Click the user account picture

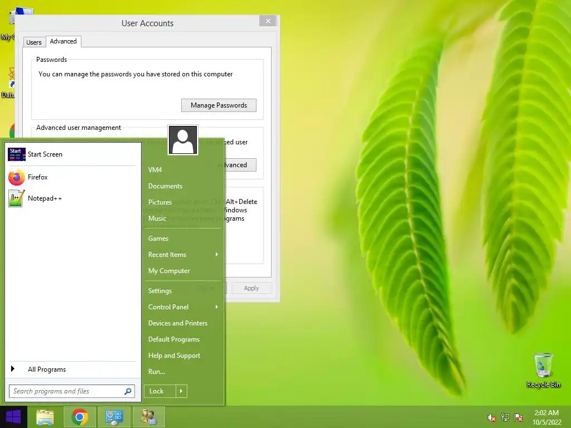coord(183,140)
